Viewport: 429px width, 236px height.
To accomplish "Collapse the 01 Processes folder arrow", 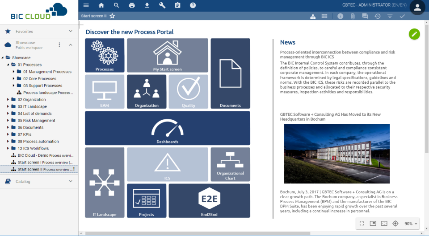I will click(8, 65).
